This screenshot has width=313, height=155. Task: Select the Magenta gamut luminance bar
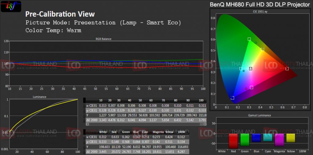click(x=279, y=140)
